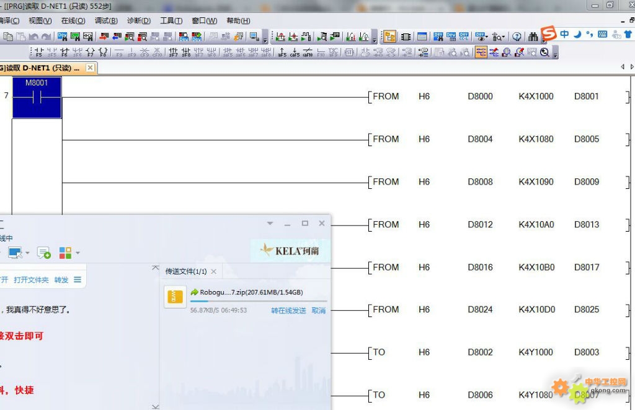Image resolution: width=635 pixels, height=410 pixels.
Task: Click the zip file transfer thumbnail
Action: [x=175, y=297]
